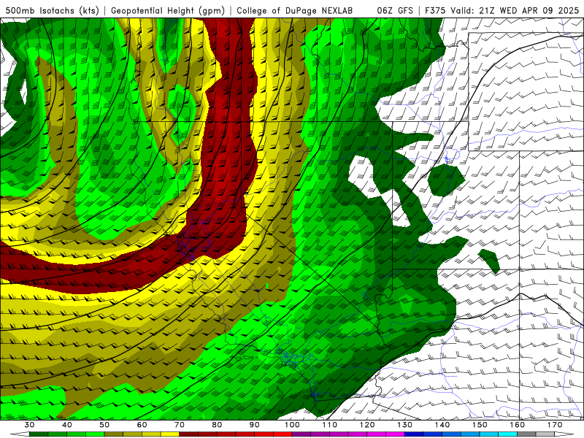The image size is (584, 438).
Task: Click the olive swatch at 50 kts
Action: click(114, 434)
